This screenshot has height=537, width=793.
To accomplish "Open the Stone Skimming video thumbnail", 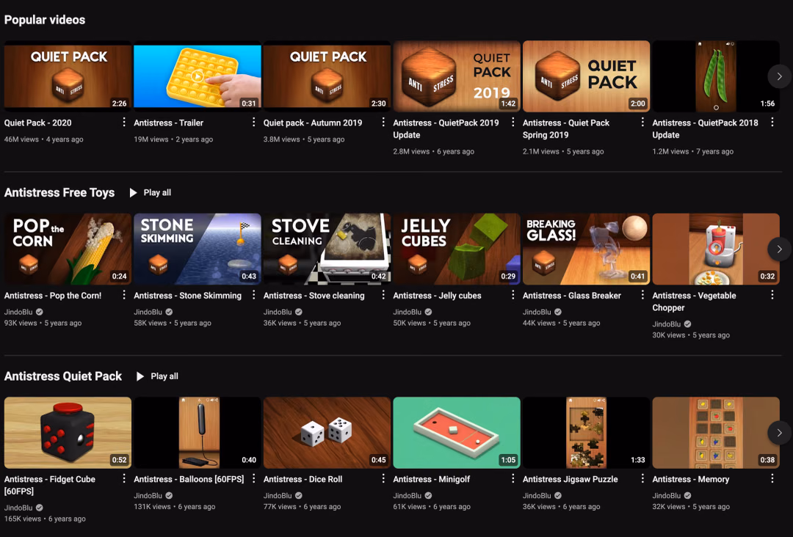I will [198, 249].
